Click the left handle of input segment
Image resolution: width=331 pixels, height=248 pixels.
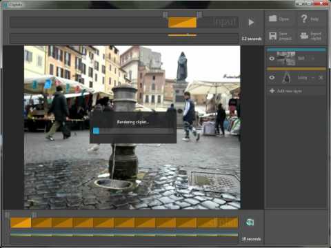pyautogui.click(x=165, y=15)
